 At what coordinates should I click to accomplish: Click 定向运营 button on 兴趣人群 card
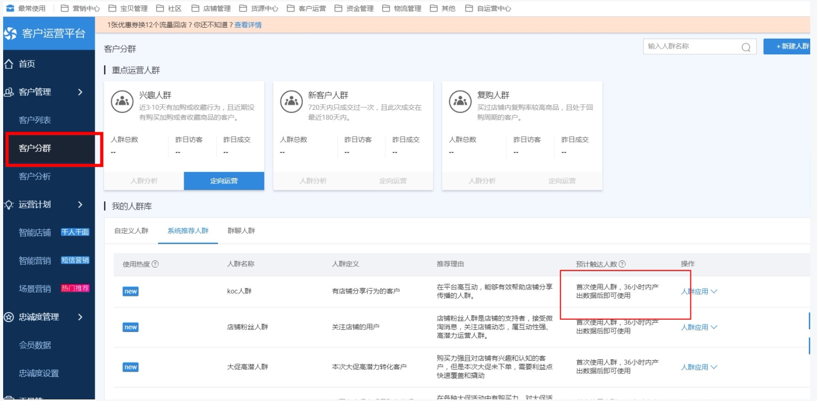[x=224, y=181]
